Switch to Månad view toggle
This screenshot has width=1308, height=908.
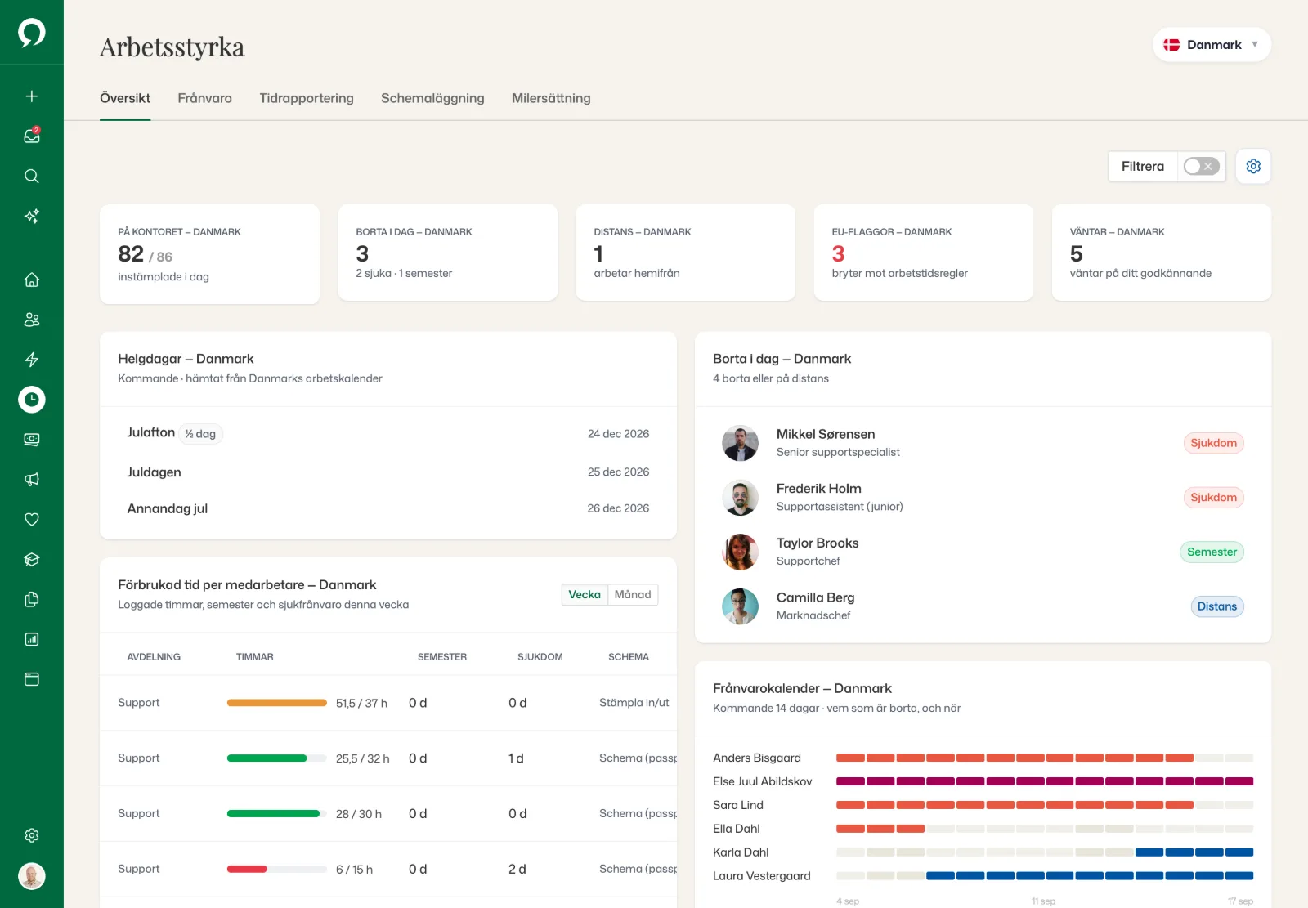point(633,594)
